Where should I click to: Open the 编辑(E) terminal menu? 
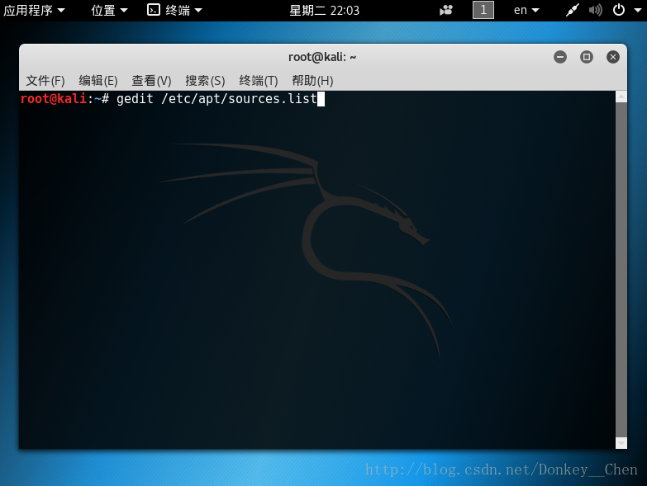tap(98, 80)
